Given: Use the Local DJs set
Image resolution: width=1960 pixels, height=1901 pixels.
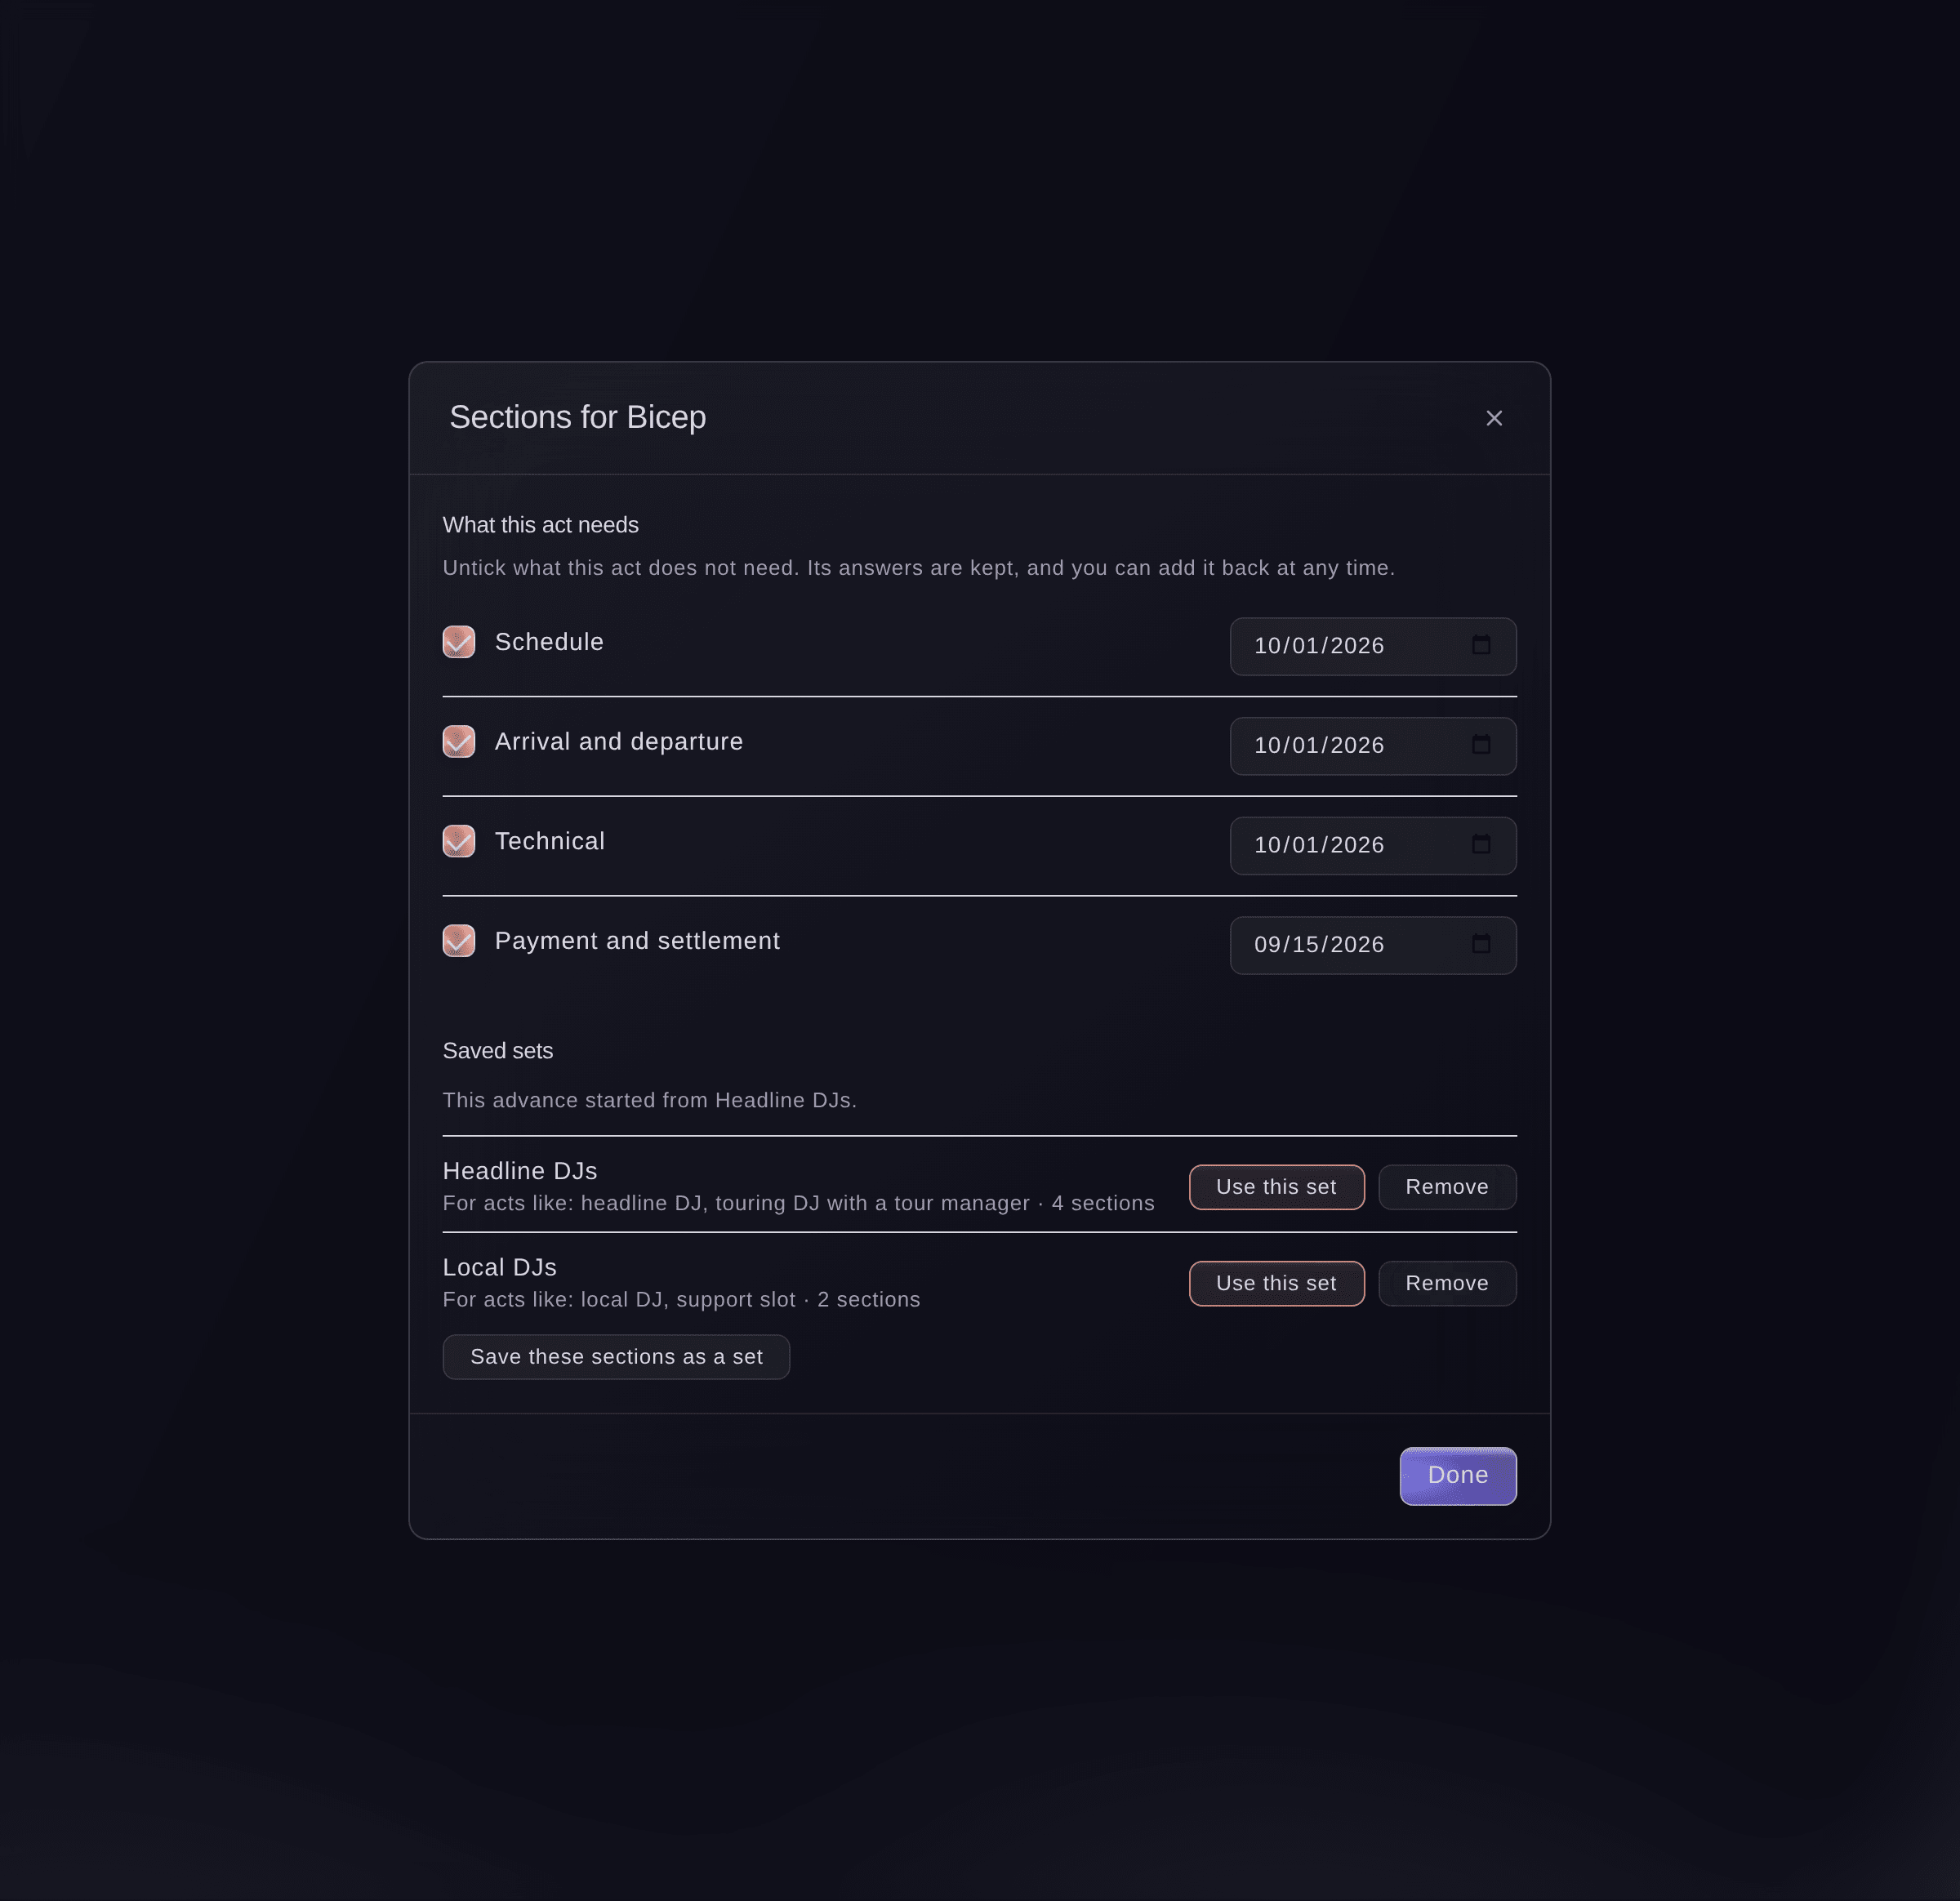Looking at the screenshot, I should (1276, 1283).
